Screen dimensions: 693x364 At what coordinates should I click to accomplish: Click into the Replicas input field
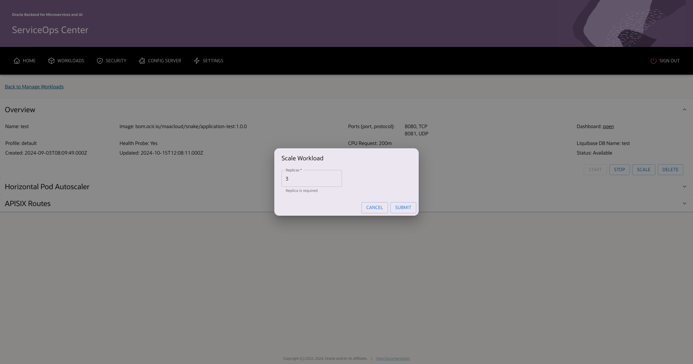[x=312, y=179]
